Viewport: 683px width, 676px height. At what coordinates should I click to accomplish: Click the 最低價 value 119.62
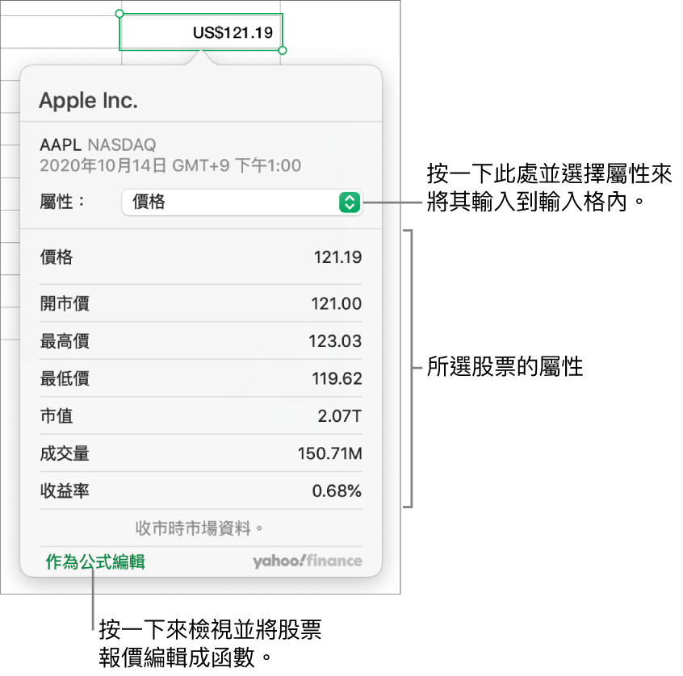[337, 378]
